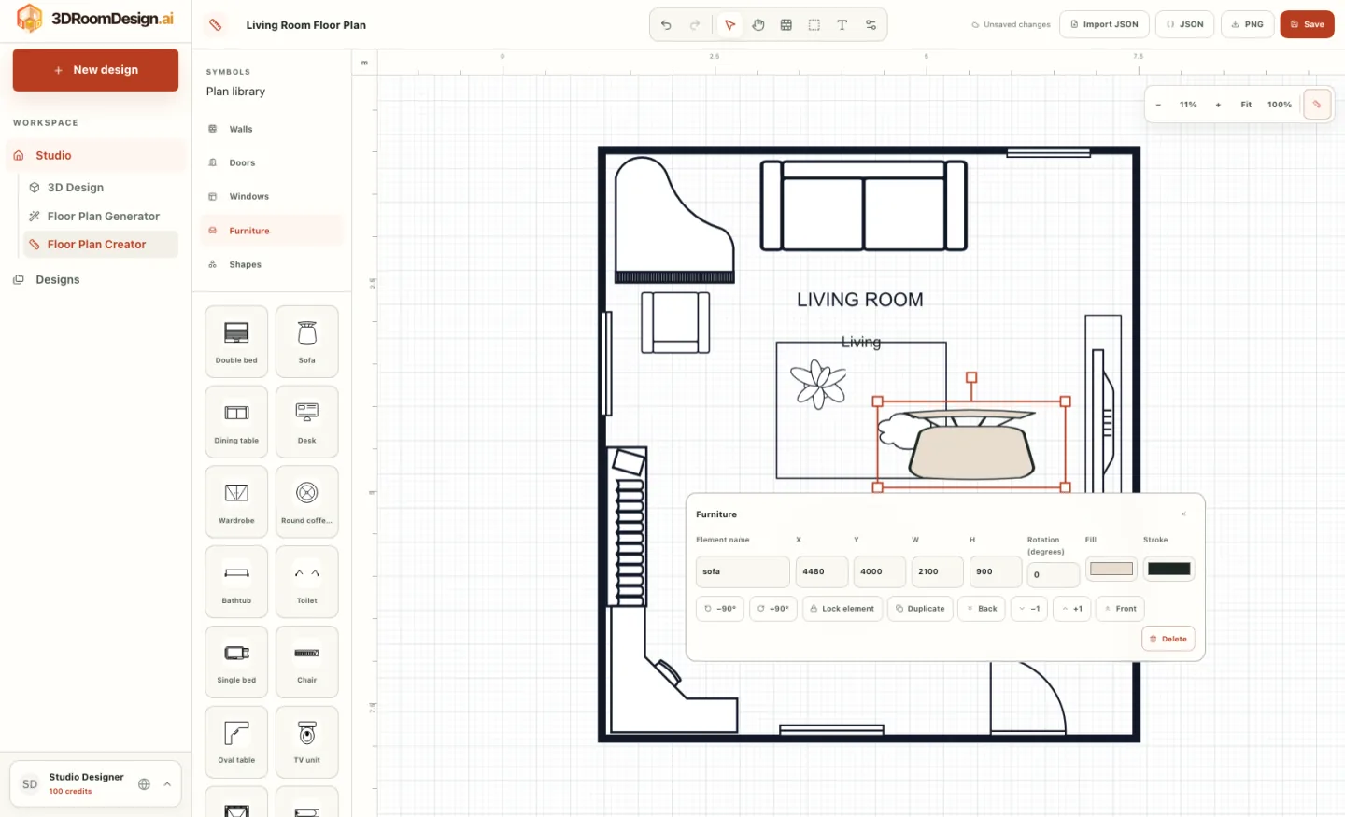Set zoom to 100%
Screen dimensions: 1345x817
1280,105
